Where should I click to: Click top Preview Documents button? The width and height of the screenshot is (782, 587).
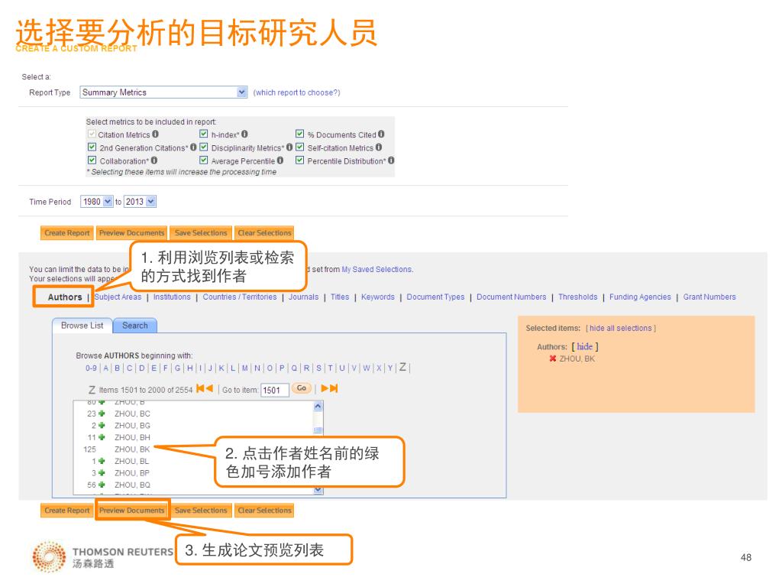coord(131,232)
